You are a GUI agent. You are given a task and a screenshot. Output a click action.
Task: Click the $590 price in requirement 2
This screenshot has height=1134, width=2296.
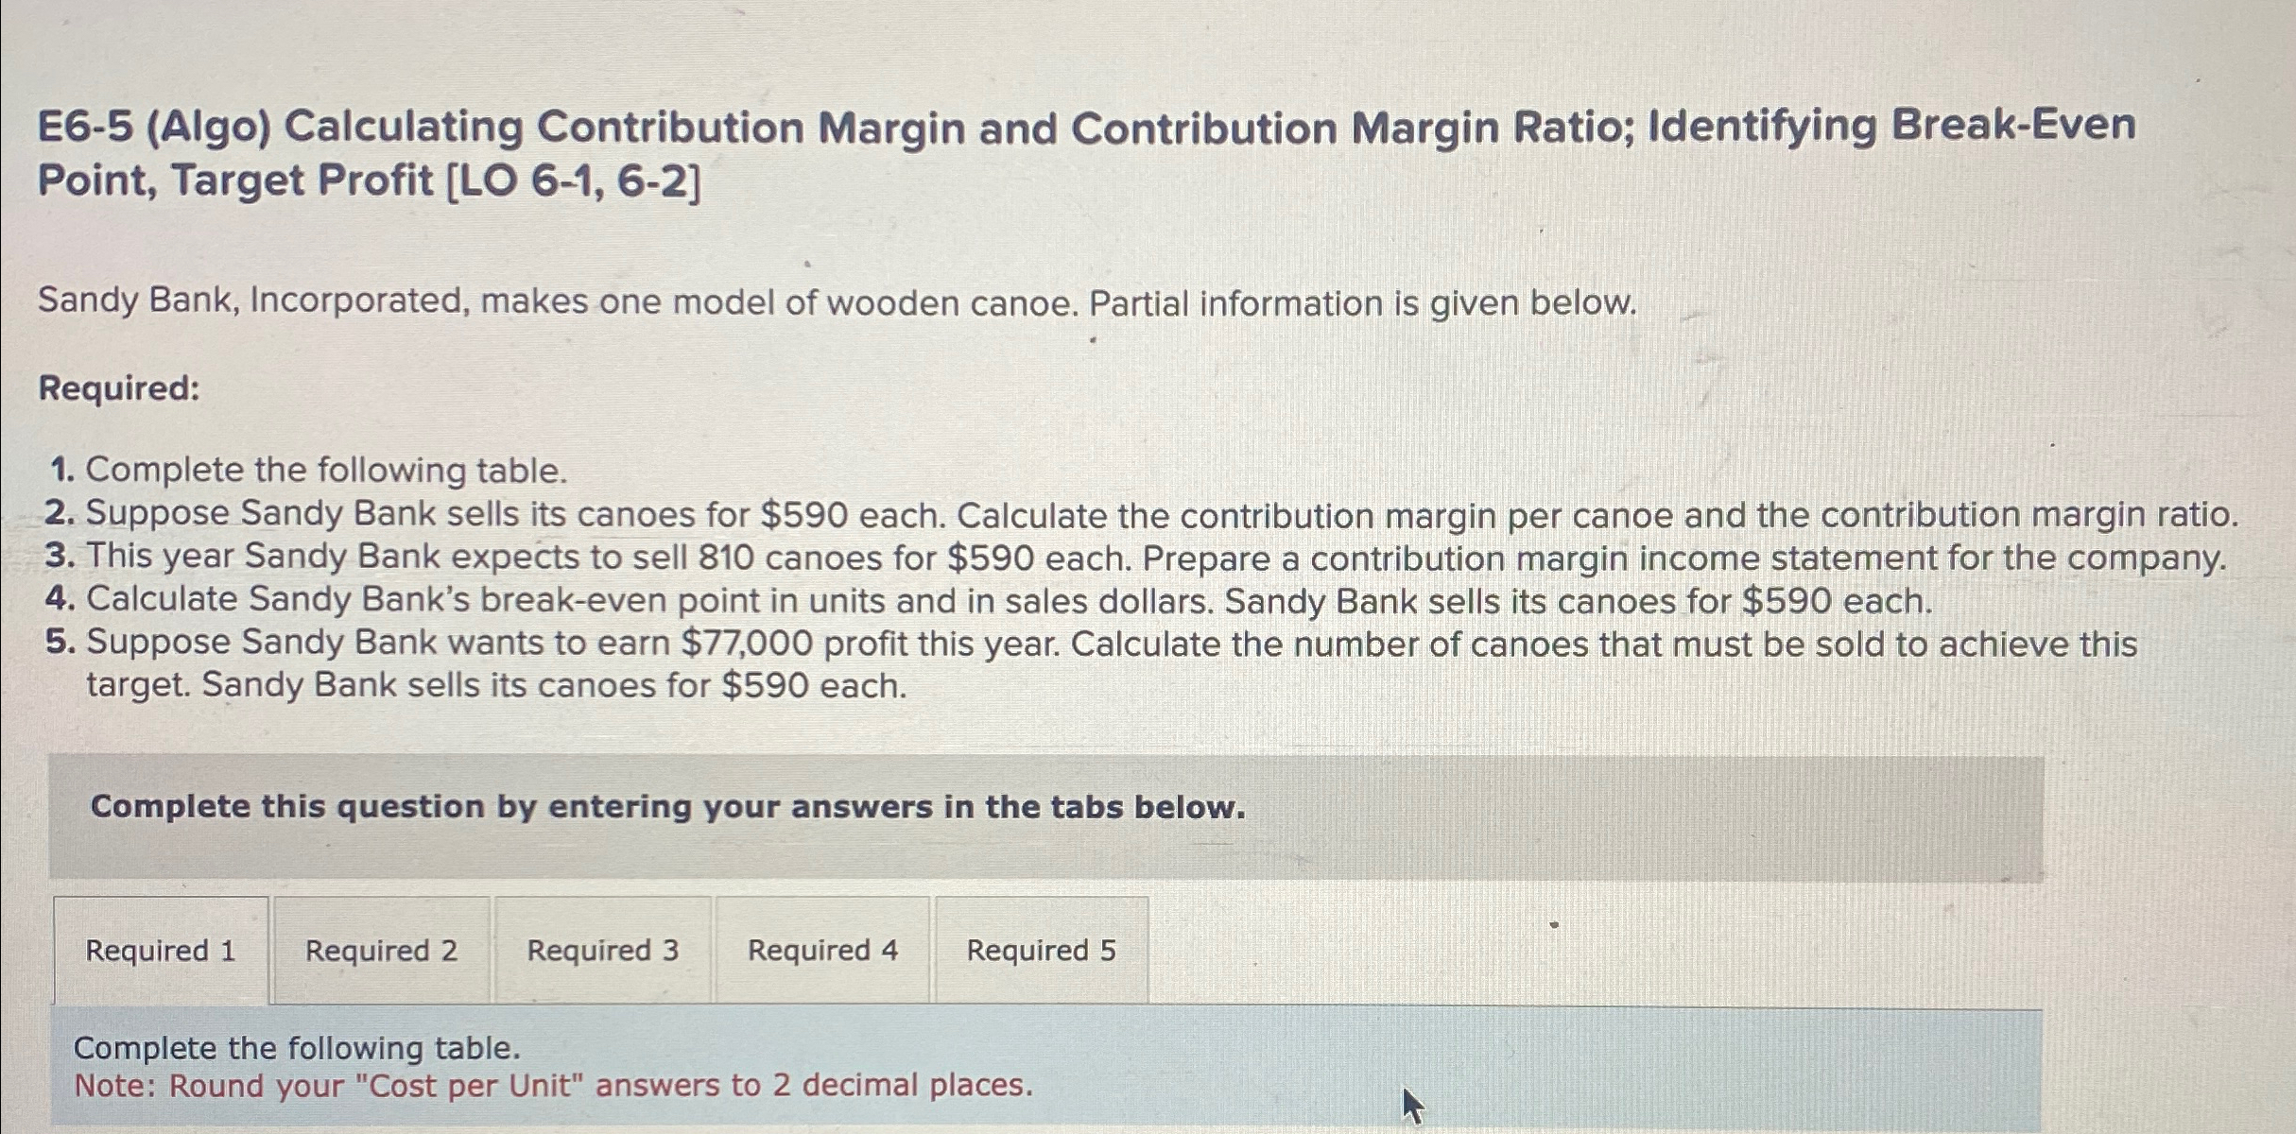806,513
